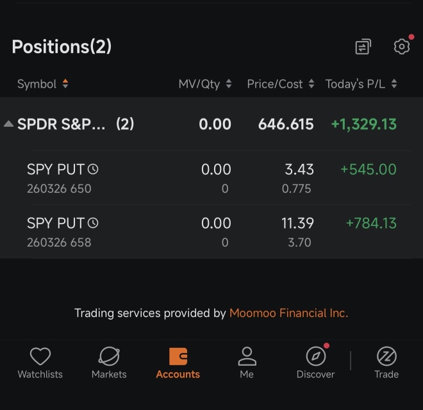Sort positions by Today's P/L
Screen dimensions: 423x410
pos(361,84)
